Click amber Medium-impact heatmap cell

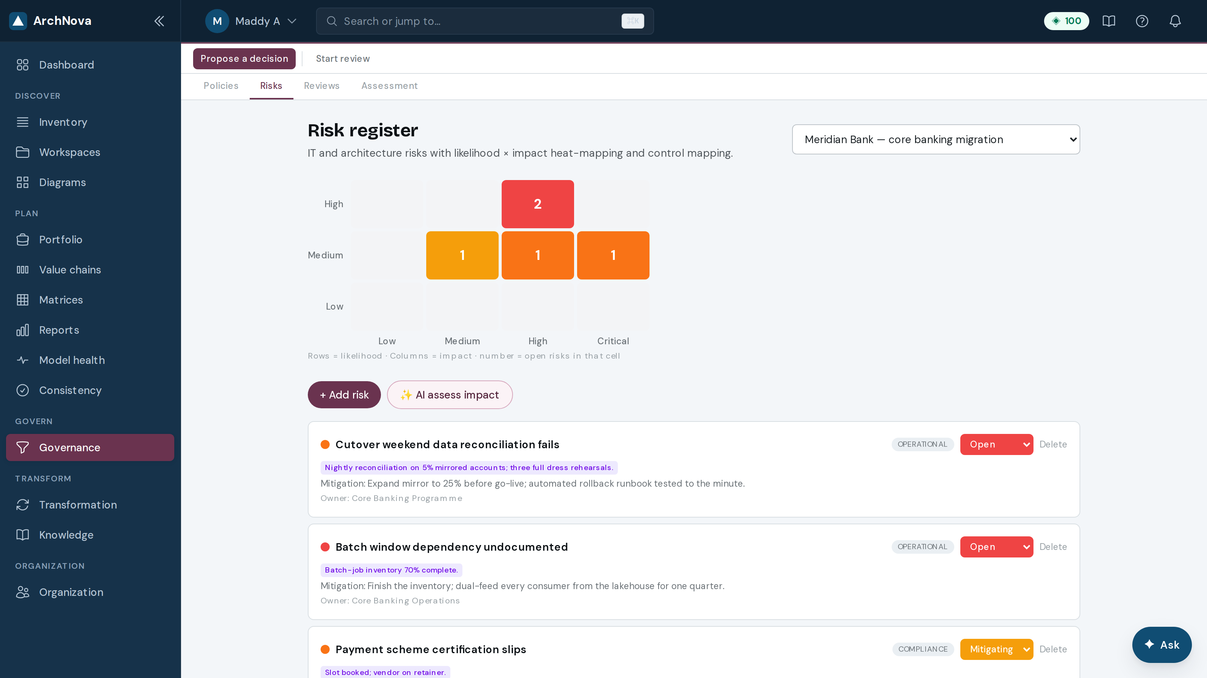tap(462, 255)
